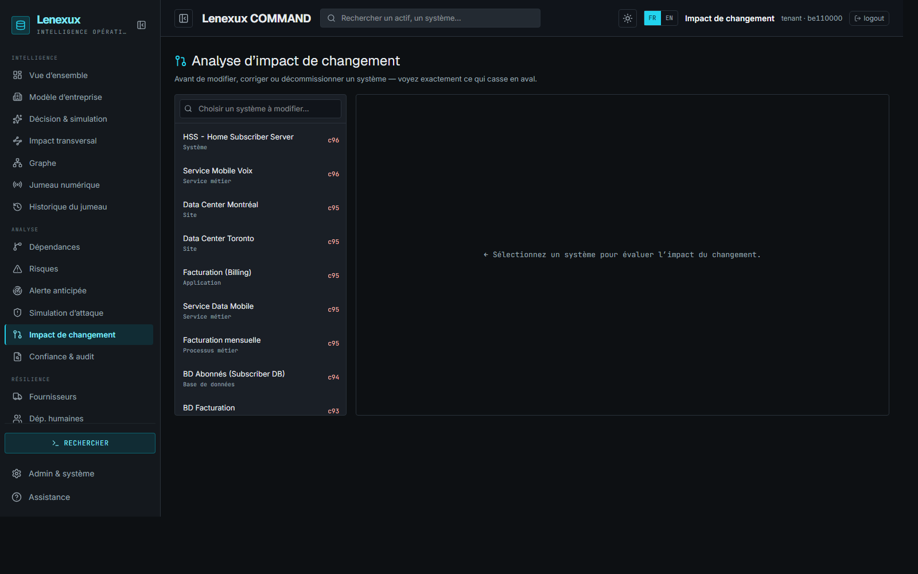Viewport: 918px width, 574px height.
Task: Select BD Abonnés (Subscriber DB) entry
Action: [260, 378]
